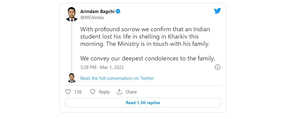The height and width of the screenshot is (119, 293).
Task: Click the vertical thread line under avatar
Action: [x=72, y=47]
